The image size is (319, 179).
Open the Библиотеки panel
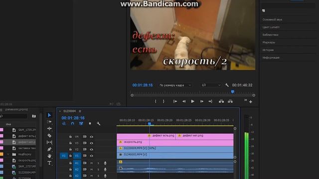pyautogui.click(x=270, y=35)
